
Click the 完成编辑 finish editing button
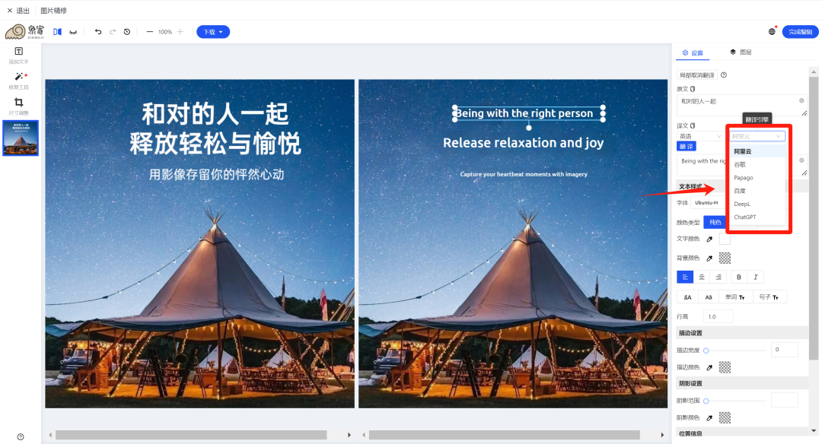[x=800, y=32]
